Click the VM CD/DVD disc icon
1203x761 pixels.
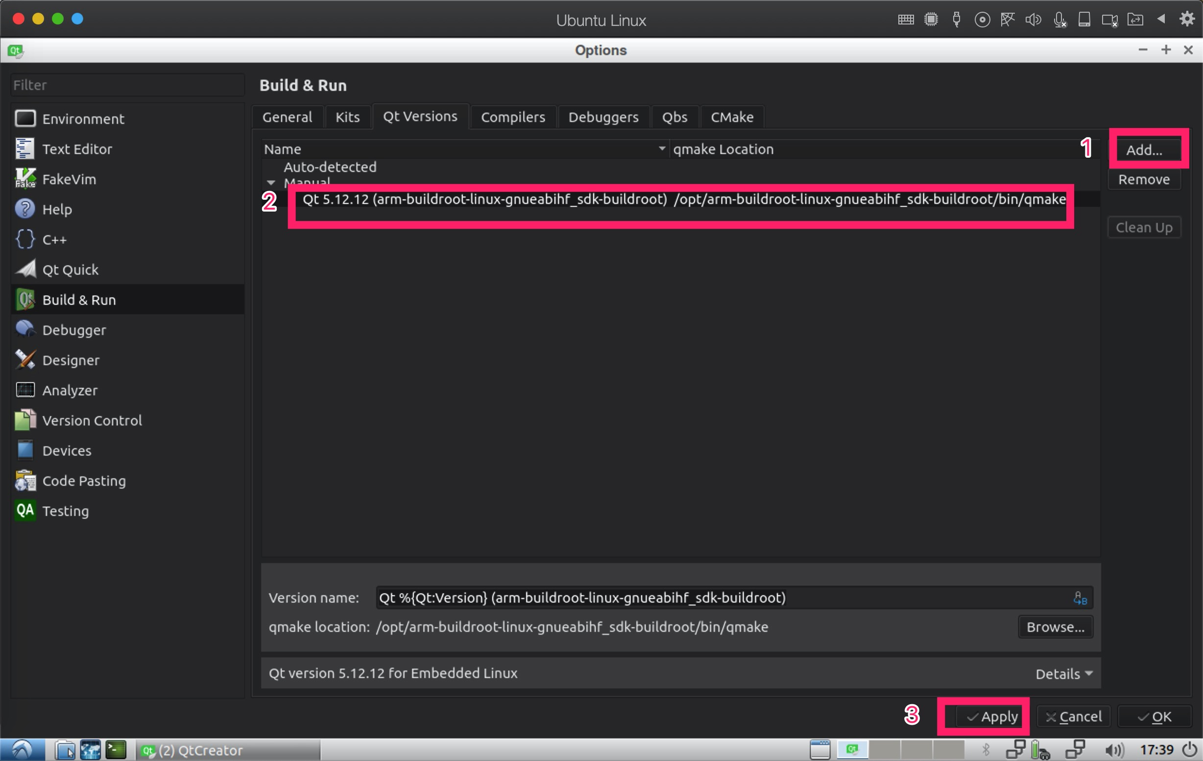pyautogui.click(x=982, y=20)
